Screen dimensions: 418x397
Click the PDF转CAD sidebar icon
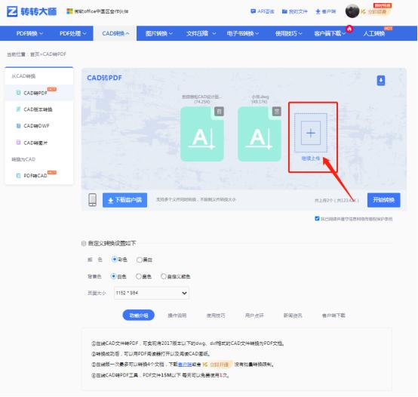(18, 176)
